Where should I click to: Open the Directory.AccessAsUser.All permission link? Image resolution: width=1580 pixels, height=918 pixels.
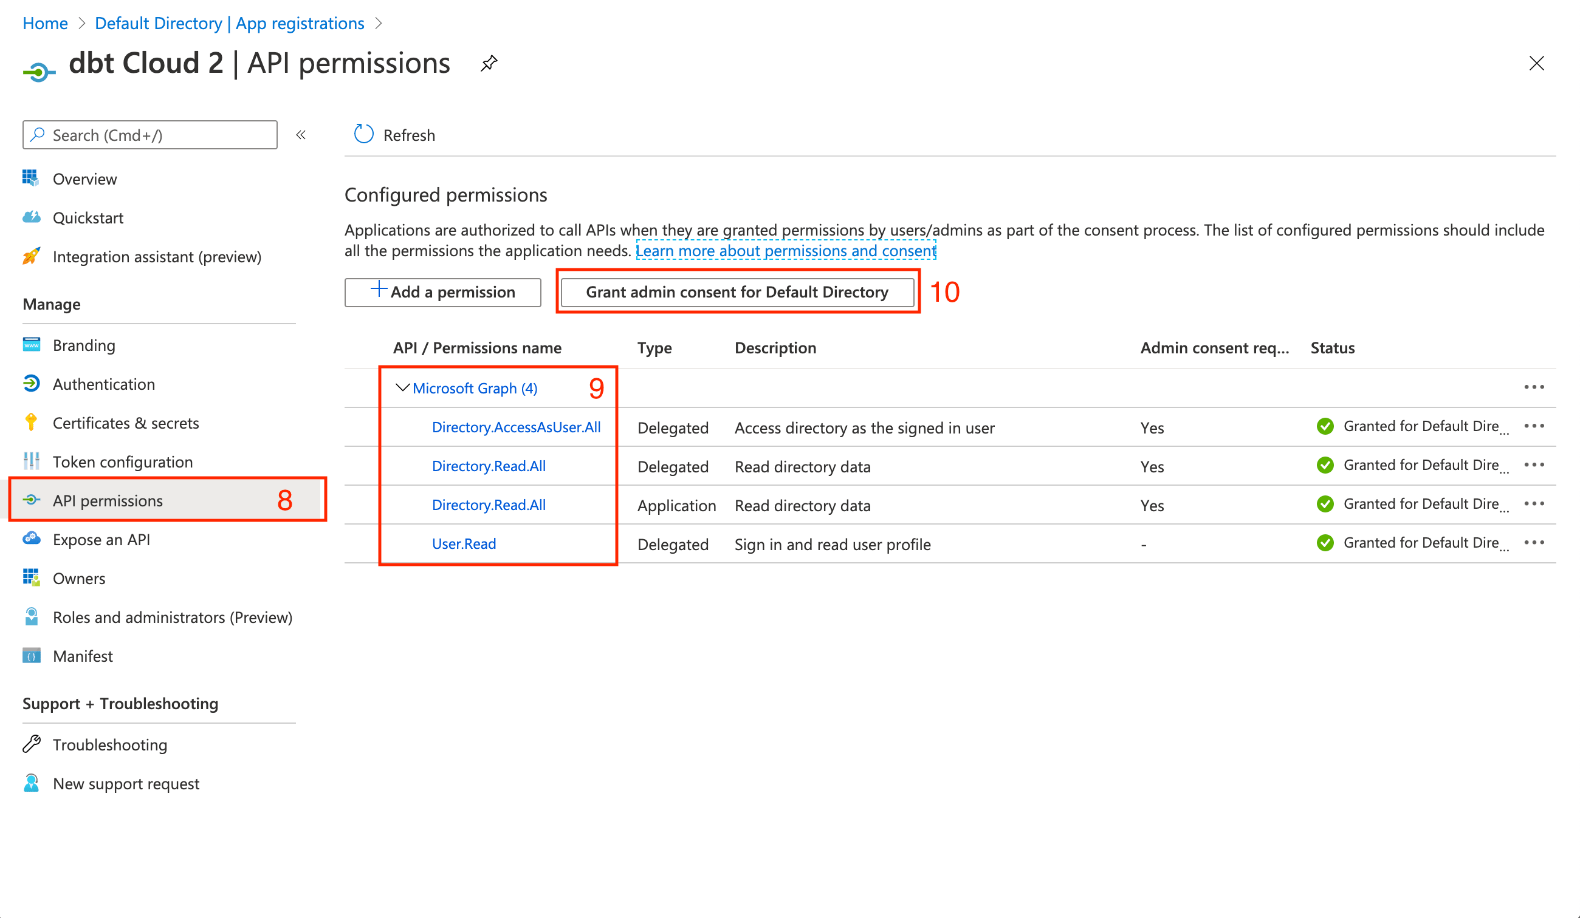point(516,427)
